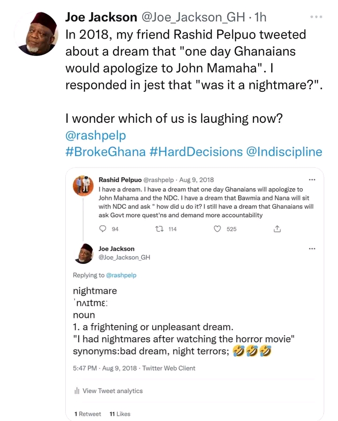Click the reply icon on Rashid's quoted tweet
The width and height of the screenshot is (338, 421).
103,229
